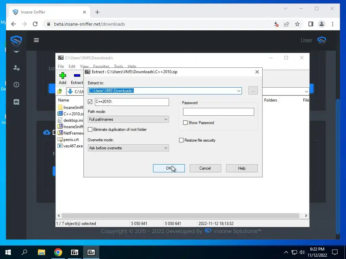Viewport: 346px width, 259px height.
Task: Confirm extraction with OK
Action: (169, 168)
